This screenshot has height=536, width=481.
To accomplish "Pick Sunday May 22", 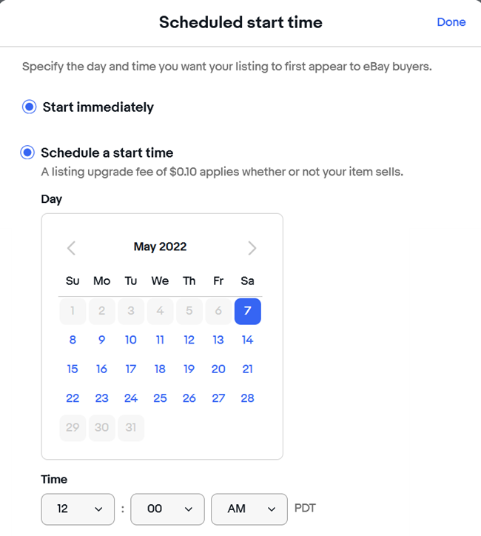I will [73, 398].
